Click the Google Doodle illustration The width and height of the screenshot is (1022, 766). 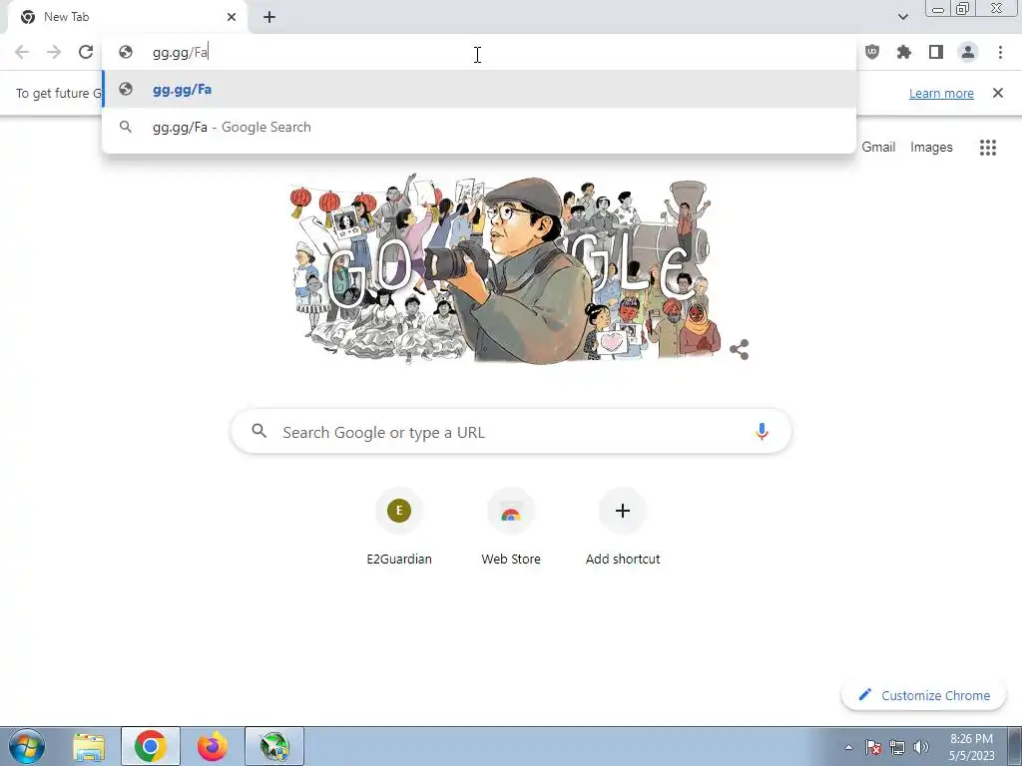click(507, 268)
